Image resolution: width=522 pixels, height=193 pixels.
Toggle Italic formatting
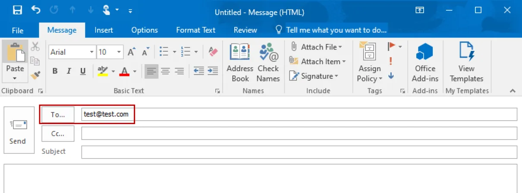[69, 71]
